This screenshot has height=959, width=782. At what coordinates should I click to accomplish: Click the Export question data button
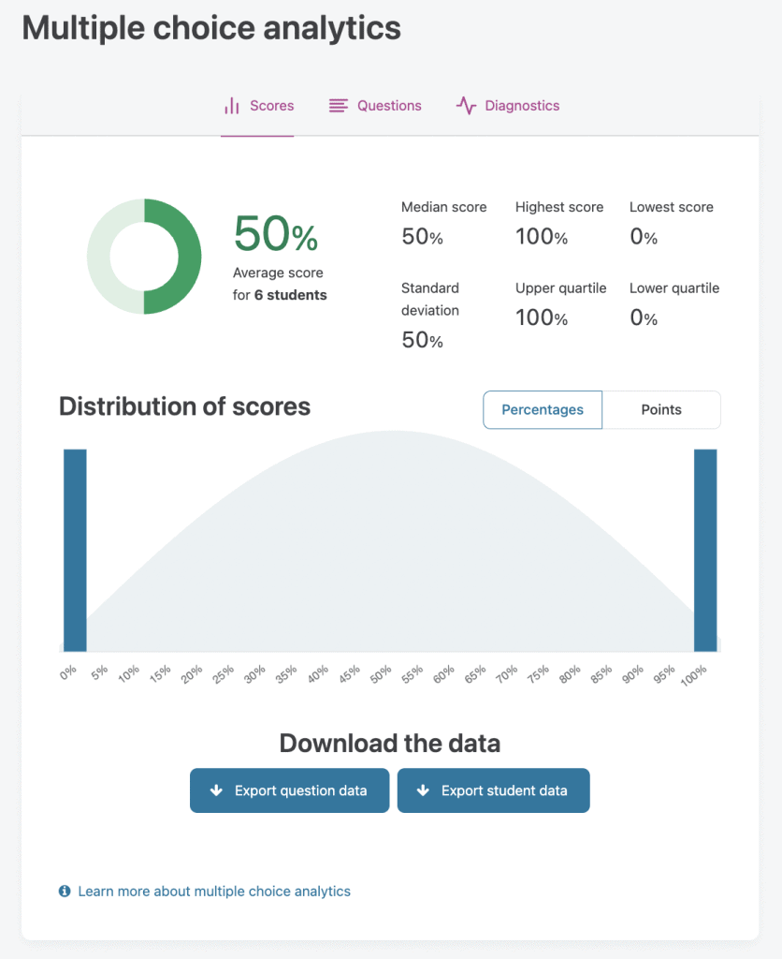coord(289,789)
